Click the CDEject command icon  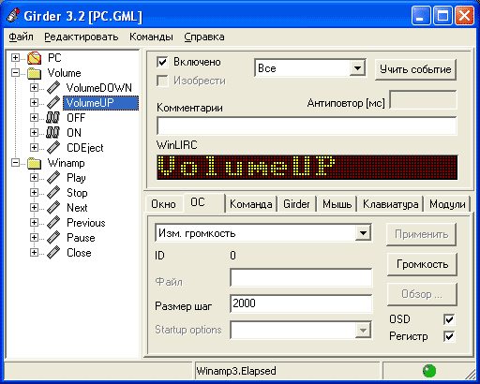click(x=53, y=148)
